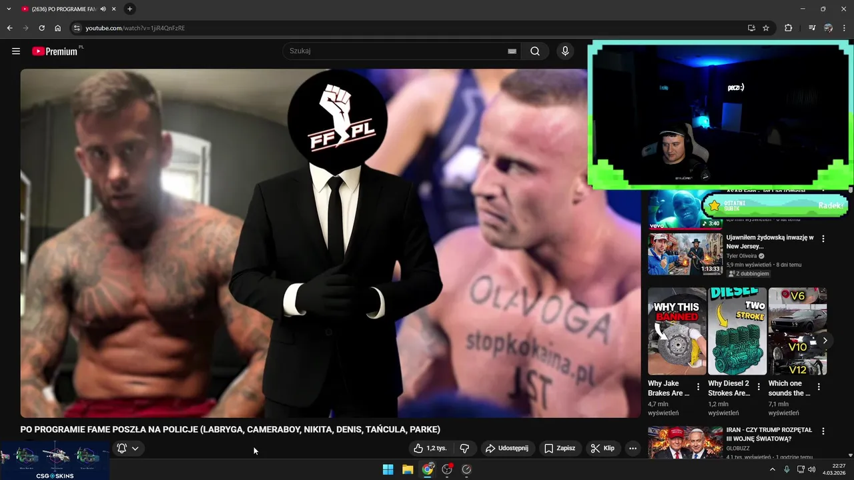This screenshot has width=854, height=480.
Task: Open more actions three-dot button under video
Action: pyautogui.click(x=633, y=449)
